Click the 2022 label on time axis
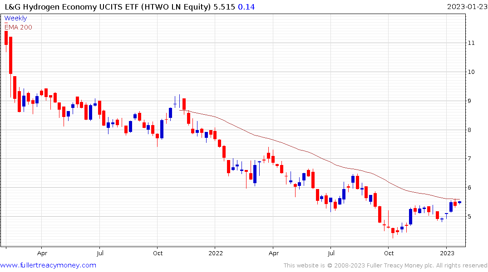The image size is (488, 272). click(x=216, y=253)
